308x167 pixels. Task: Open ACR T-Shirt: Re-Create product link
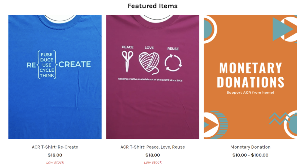55,147
